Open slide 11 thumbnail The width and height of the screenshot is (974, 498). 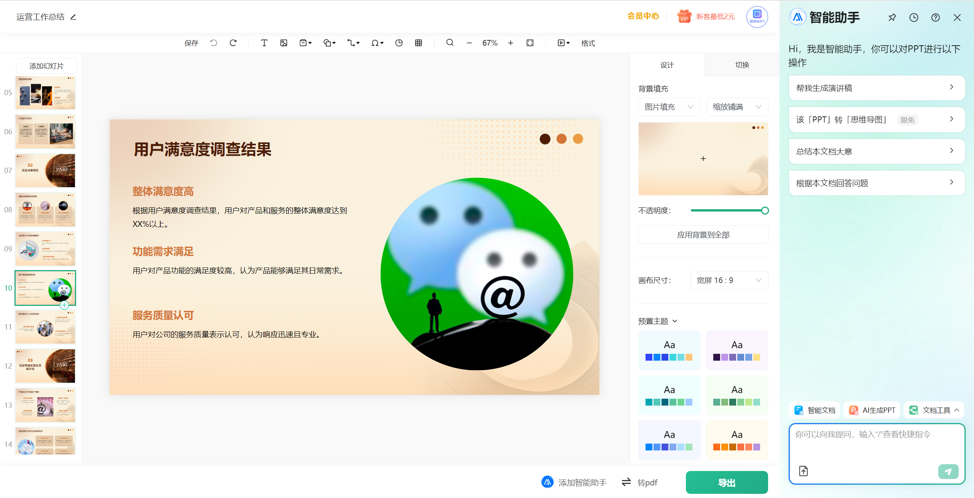click(x=45, y=327)
